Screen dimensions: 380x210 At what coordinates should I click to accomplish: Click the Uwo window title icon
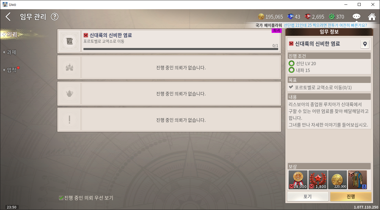point(5,4)
